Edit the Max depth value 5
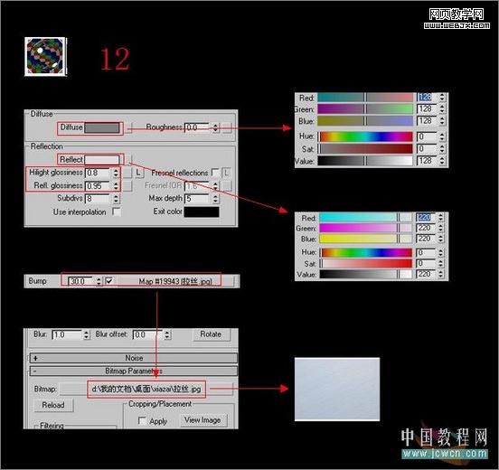The height and width of the screenshot is (470, 499). 197,199
